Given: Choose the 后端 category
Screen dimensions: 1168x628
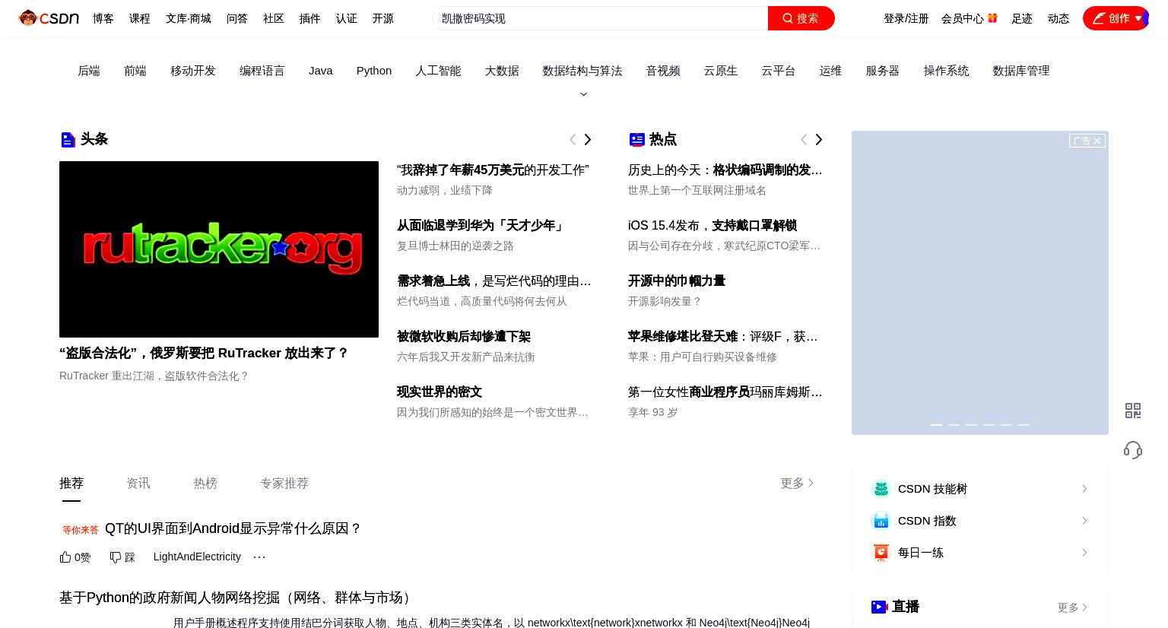Looking at the screenshot, I should (x=89, y=71).
